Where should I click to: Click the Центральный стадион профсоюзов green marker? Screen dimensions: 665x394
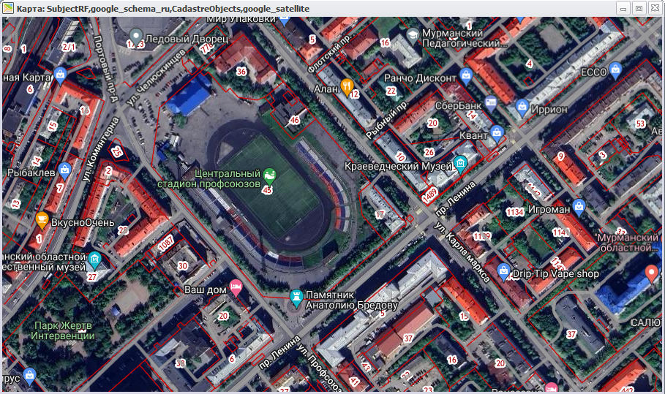point(269,174)
